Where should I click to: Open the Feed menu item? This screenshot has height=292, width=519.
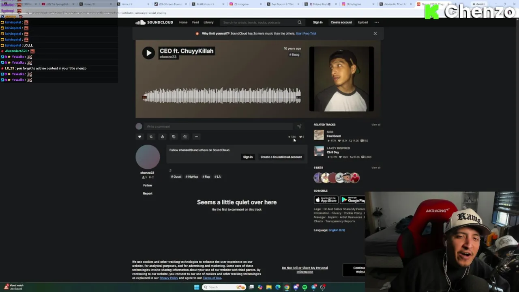click(x=195, y=22)
